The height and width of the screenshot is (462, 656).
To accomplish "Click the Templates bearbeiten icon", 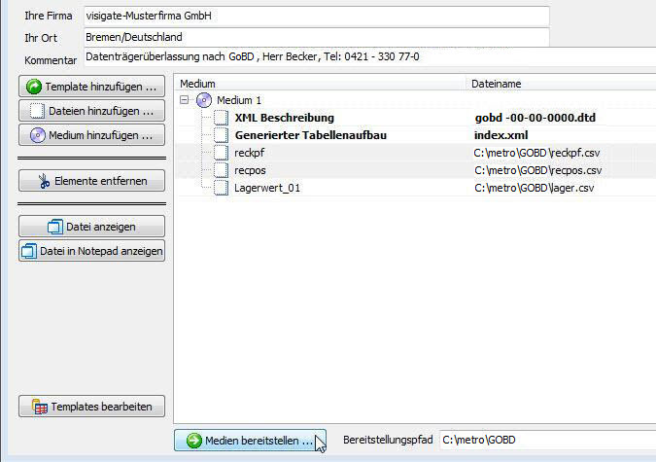I will (x=39, y=407).
